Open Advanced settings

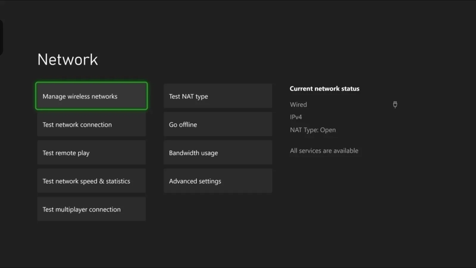[218, 181]
